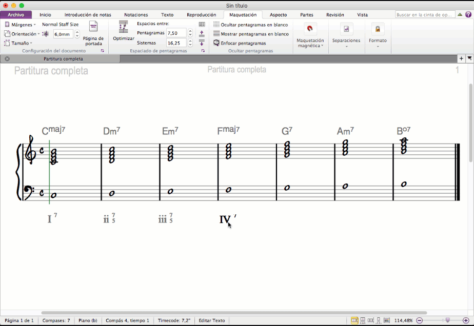Image resolution: width=474 pixels, height=326 pixels.
Task: Toggle the horizontal spread pages view
Action: tap(354, 320)
